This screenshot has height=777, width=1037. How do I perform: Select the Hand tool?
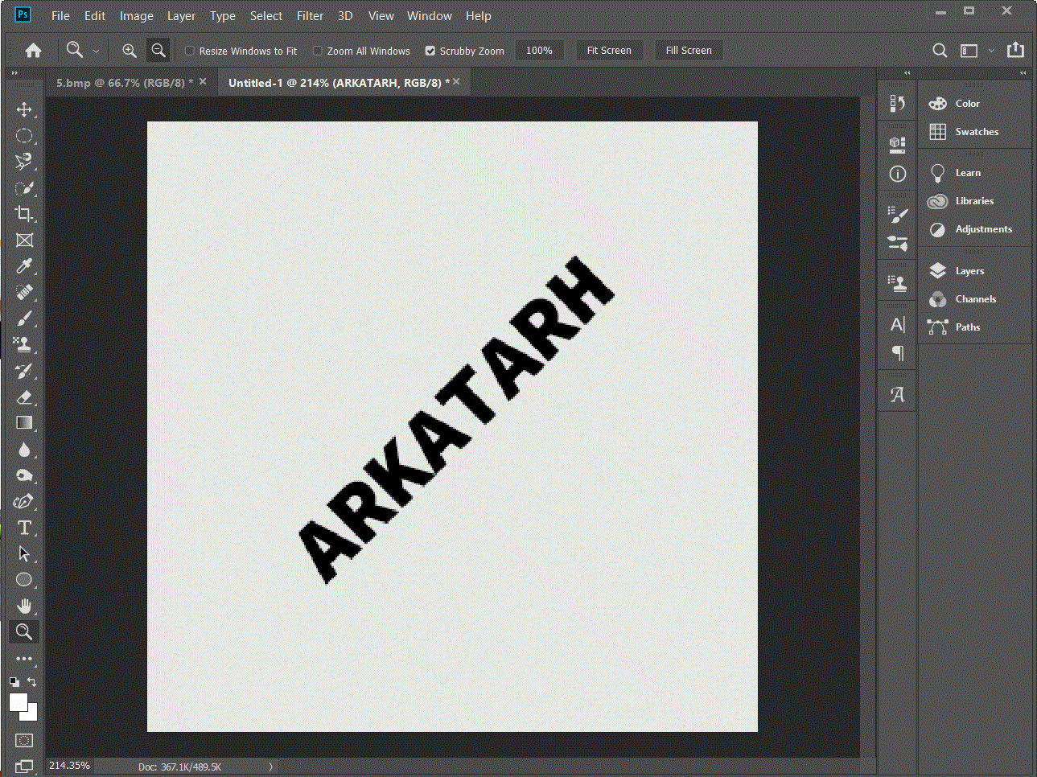point(24,606)
